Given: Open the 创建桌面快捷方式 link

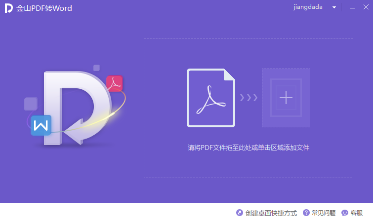Looking at the screenshot, I should tap(271, 213).
